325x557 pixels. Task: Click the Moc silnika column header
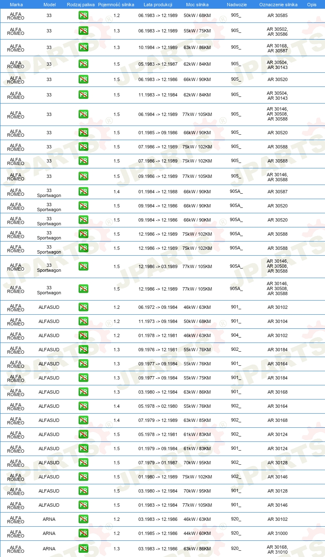197,5
